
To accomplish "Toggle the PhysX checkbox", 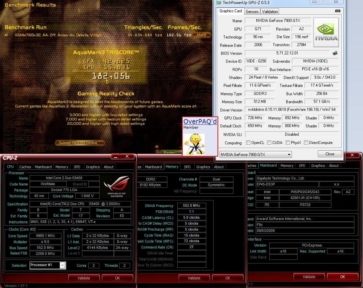I will coord(288,142).
